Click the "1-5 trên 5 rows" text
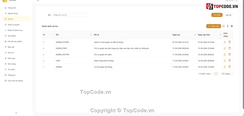Image resolution: width=244 pixels, height=116 pixels. (204, 74)
